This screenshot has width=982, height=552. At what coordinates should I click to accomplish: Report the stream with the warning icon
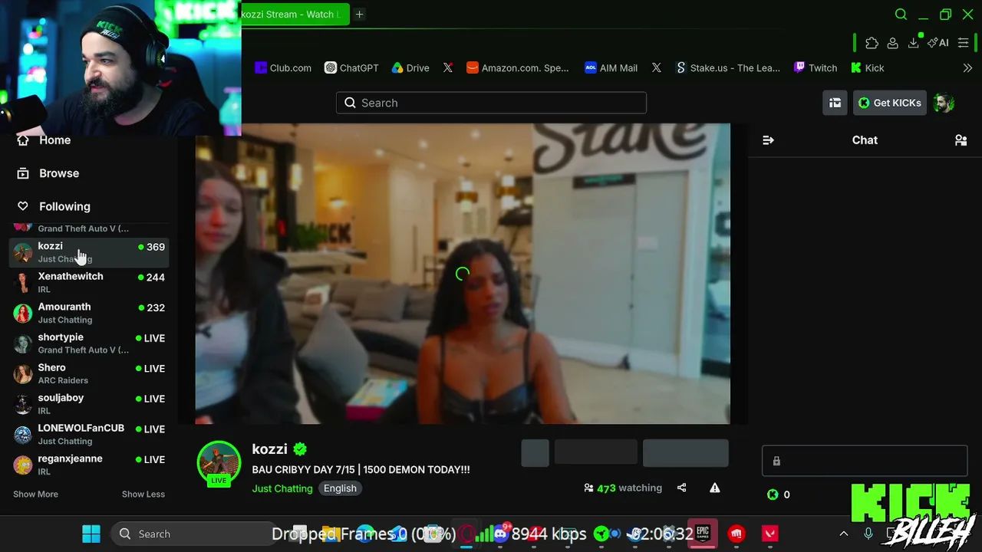[x=714, y=488]
